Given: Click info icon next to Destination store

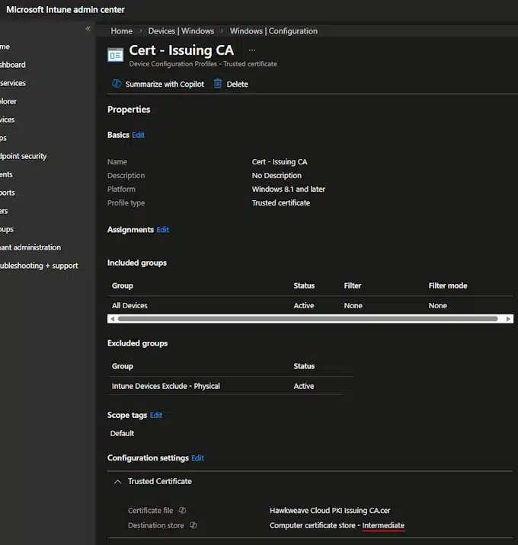Looking at the screenshot, I should point(193,525).
